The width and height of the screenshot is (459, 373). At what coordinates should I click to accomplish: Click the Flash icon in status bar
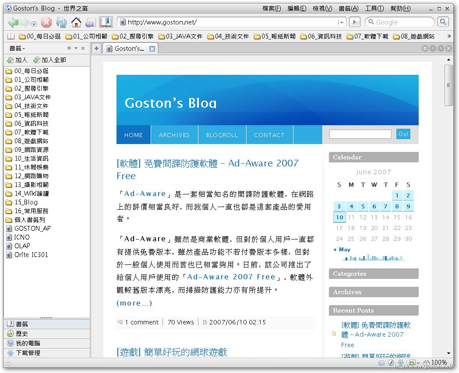[391, 363]
